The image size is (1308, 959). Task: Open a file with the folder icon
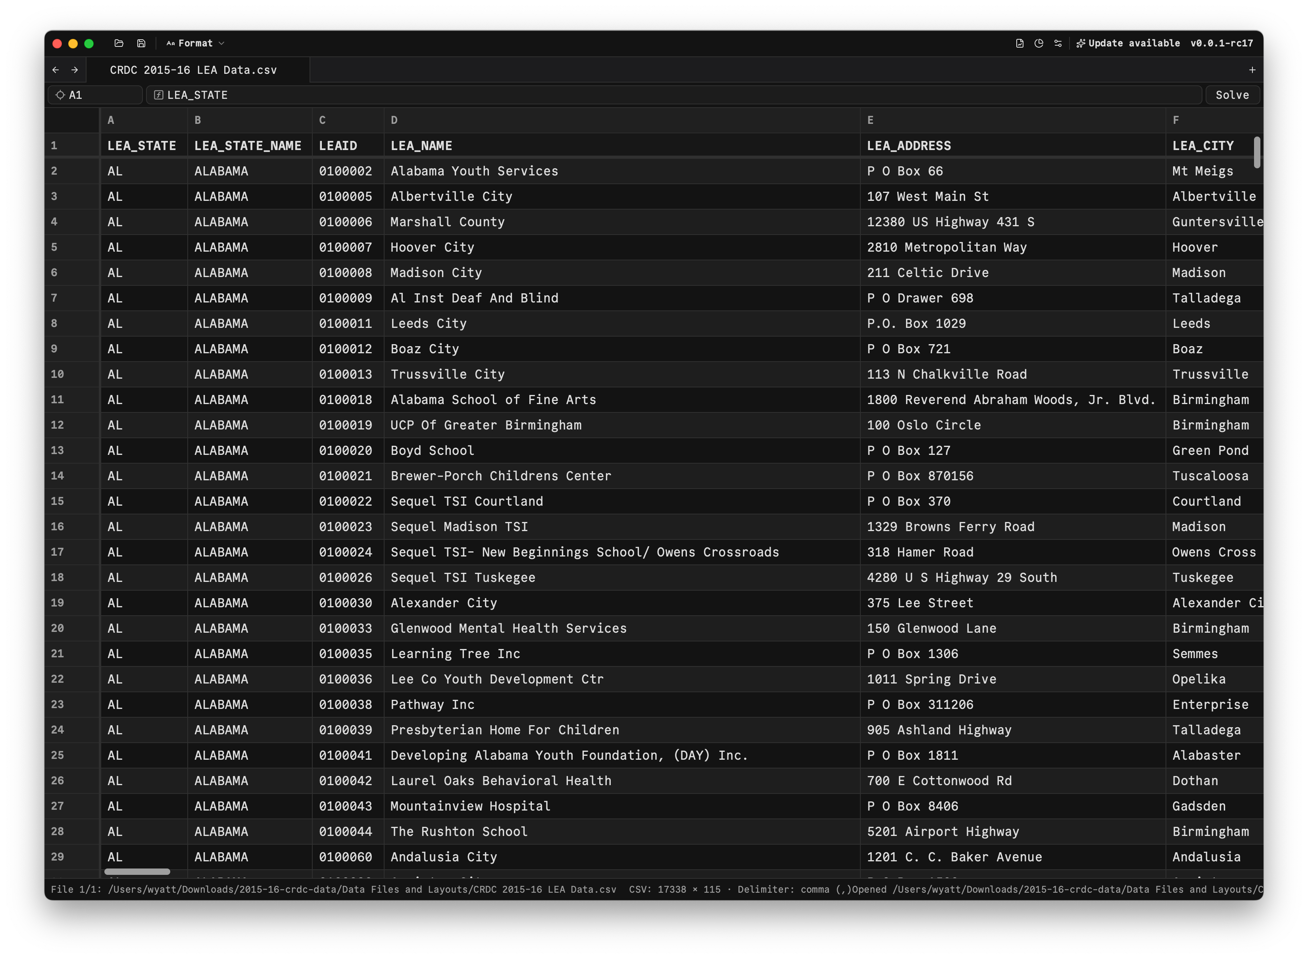(119, 43)
